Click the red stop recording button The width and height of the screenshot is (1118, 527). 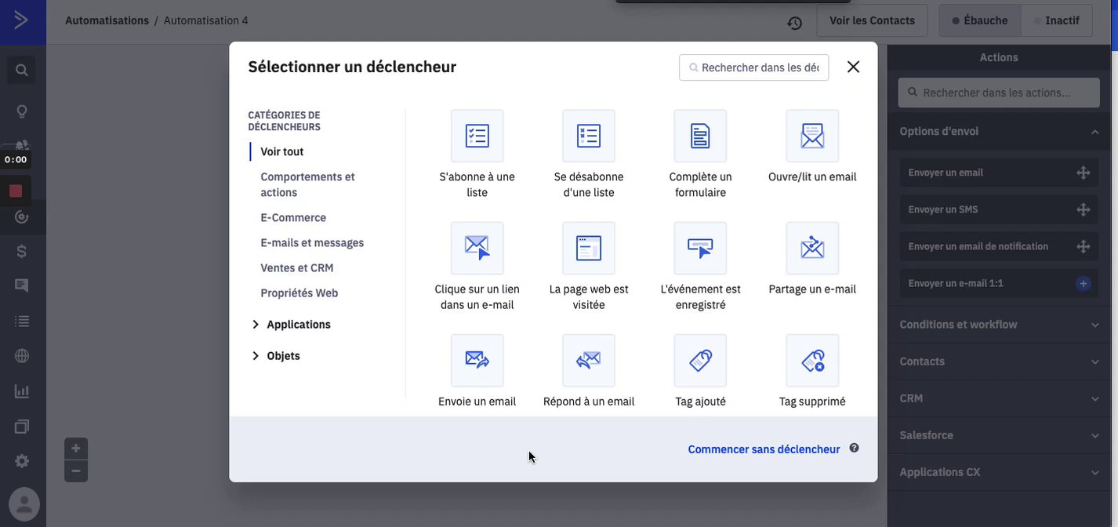(16, 191)
